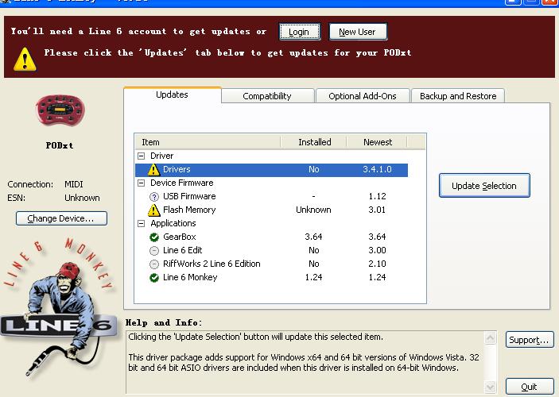
Task: Open the Optional Add-Ons tab
Action: 362,96
